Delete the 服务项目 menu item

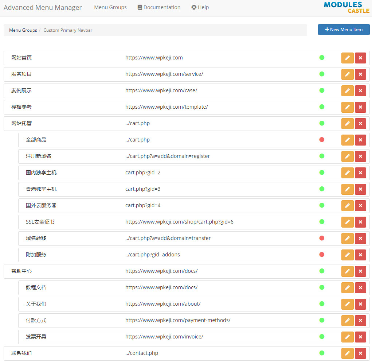(360, 74)
